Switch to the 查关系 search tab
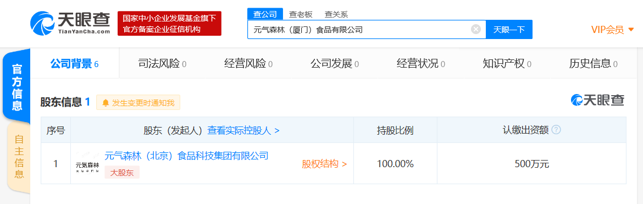This screenshot has width=643, height=204. click(336, 14)
